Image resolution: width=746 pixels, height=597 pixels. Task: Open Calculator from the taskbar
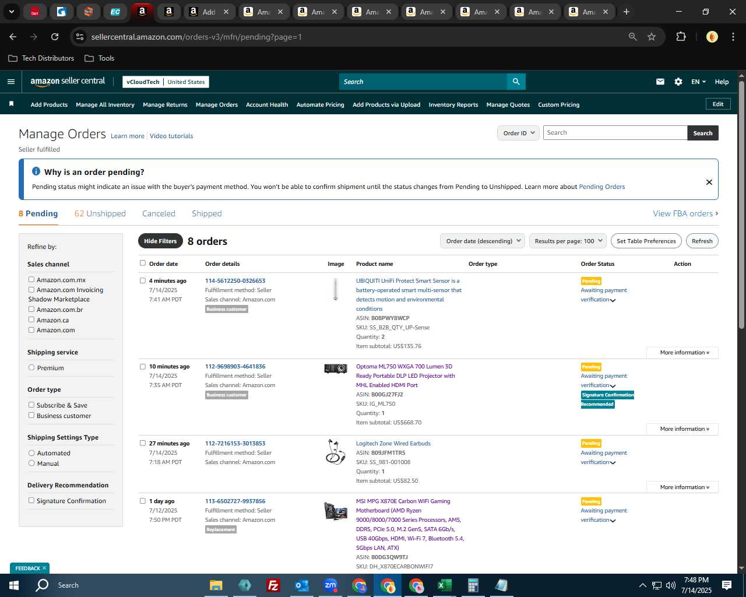[x=473, y=585]
